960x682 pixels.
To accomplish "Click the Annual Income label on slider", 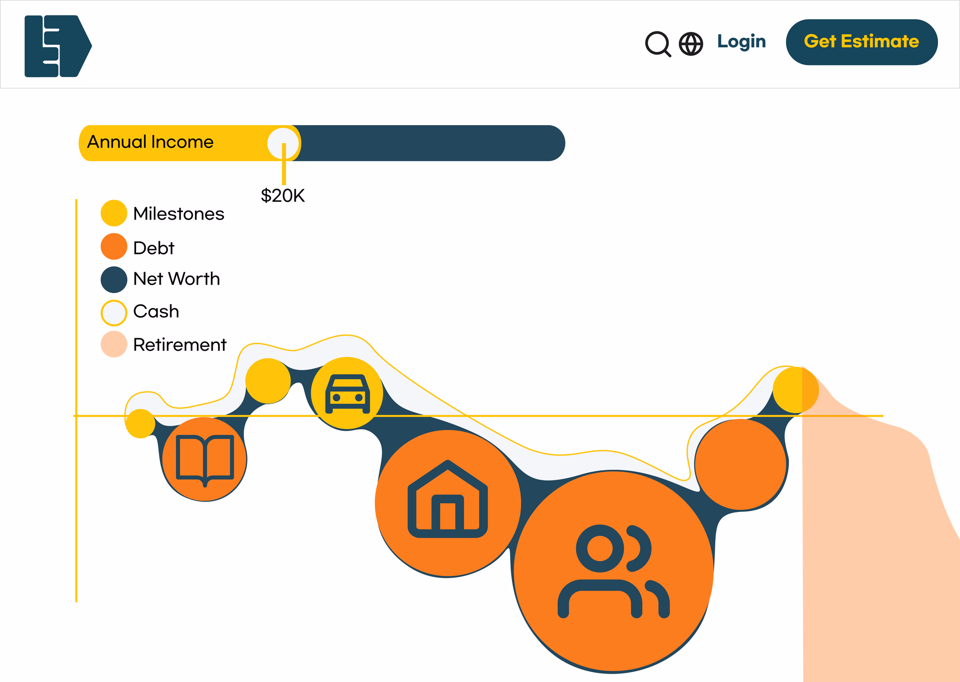I will 150,142.
